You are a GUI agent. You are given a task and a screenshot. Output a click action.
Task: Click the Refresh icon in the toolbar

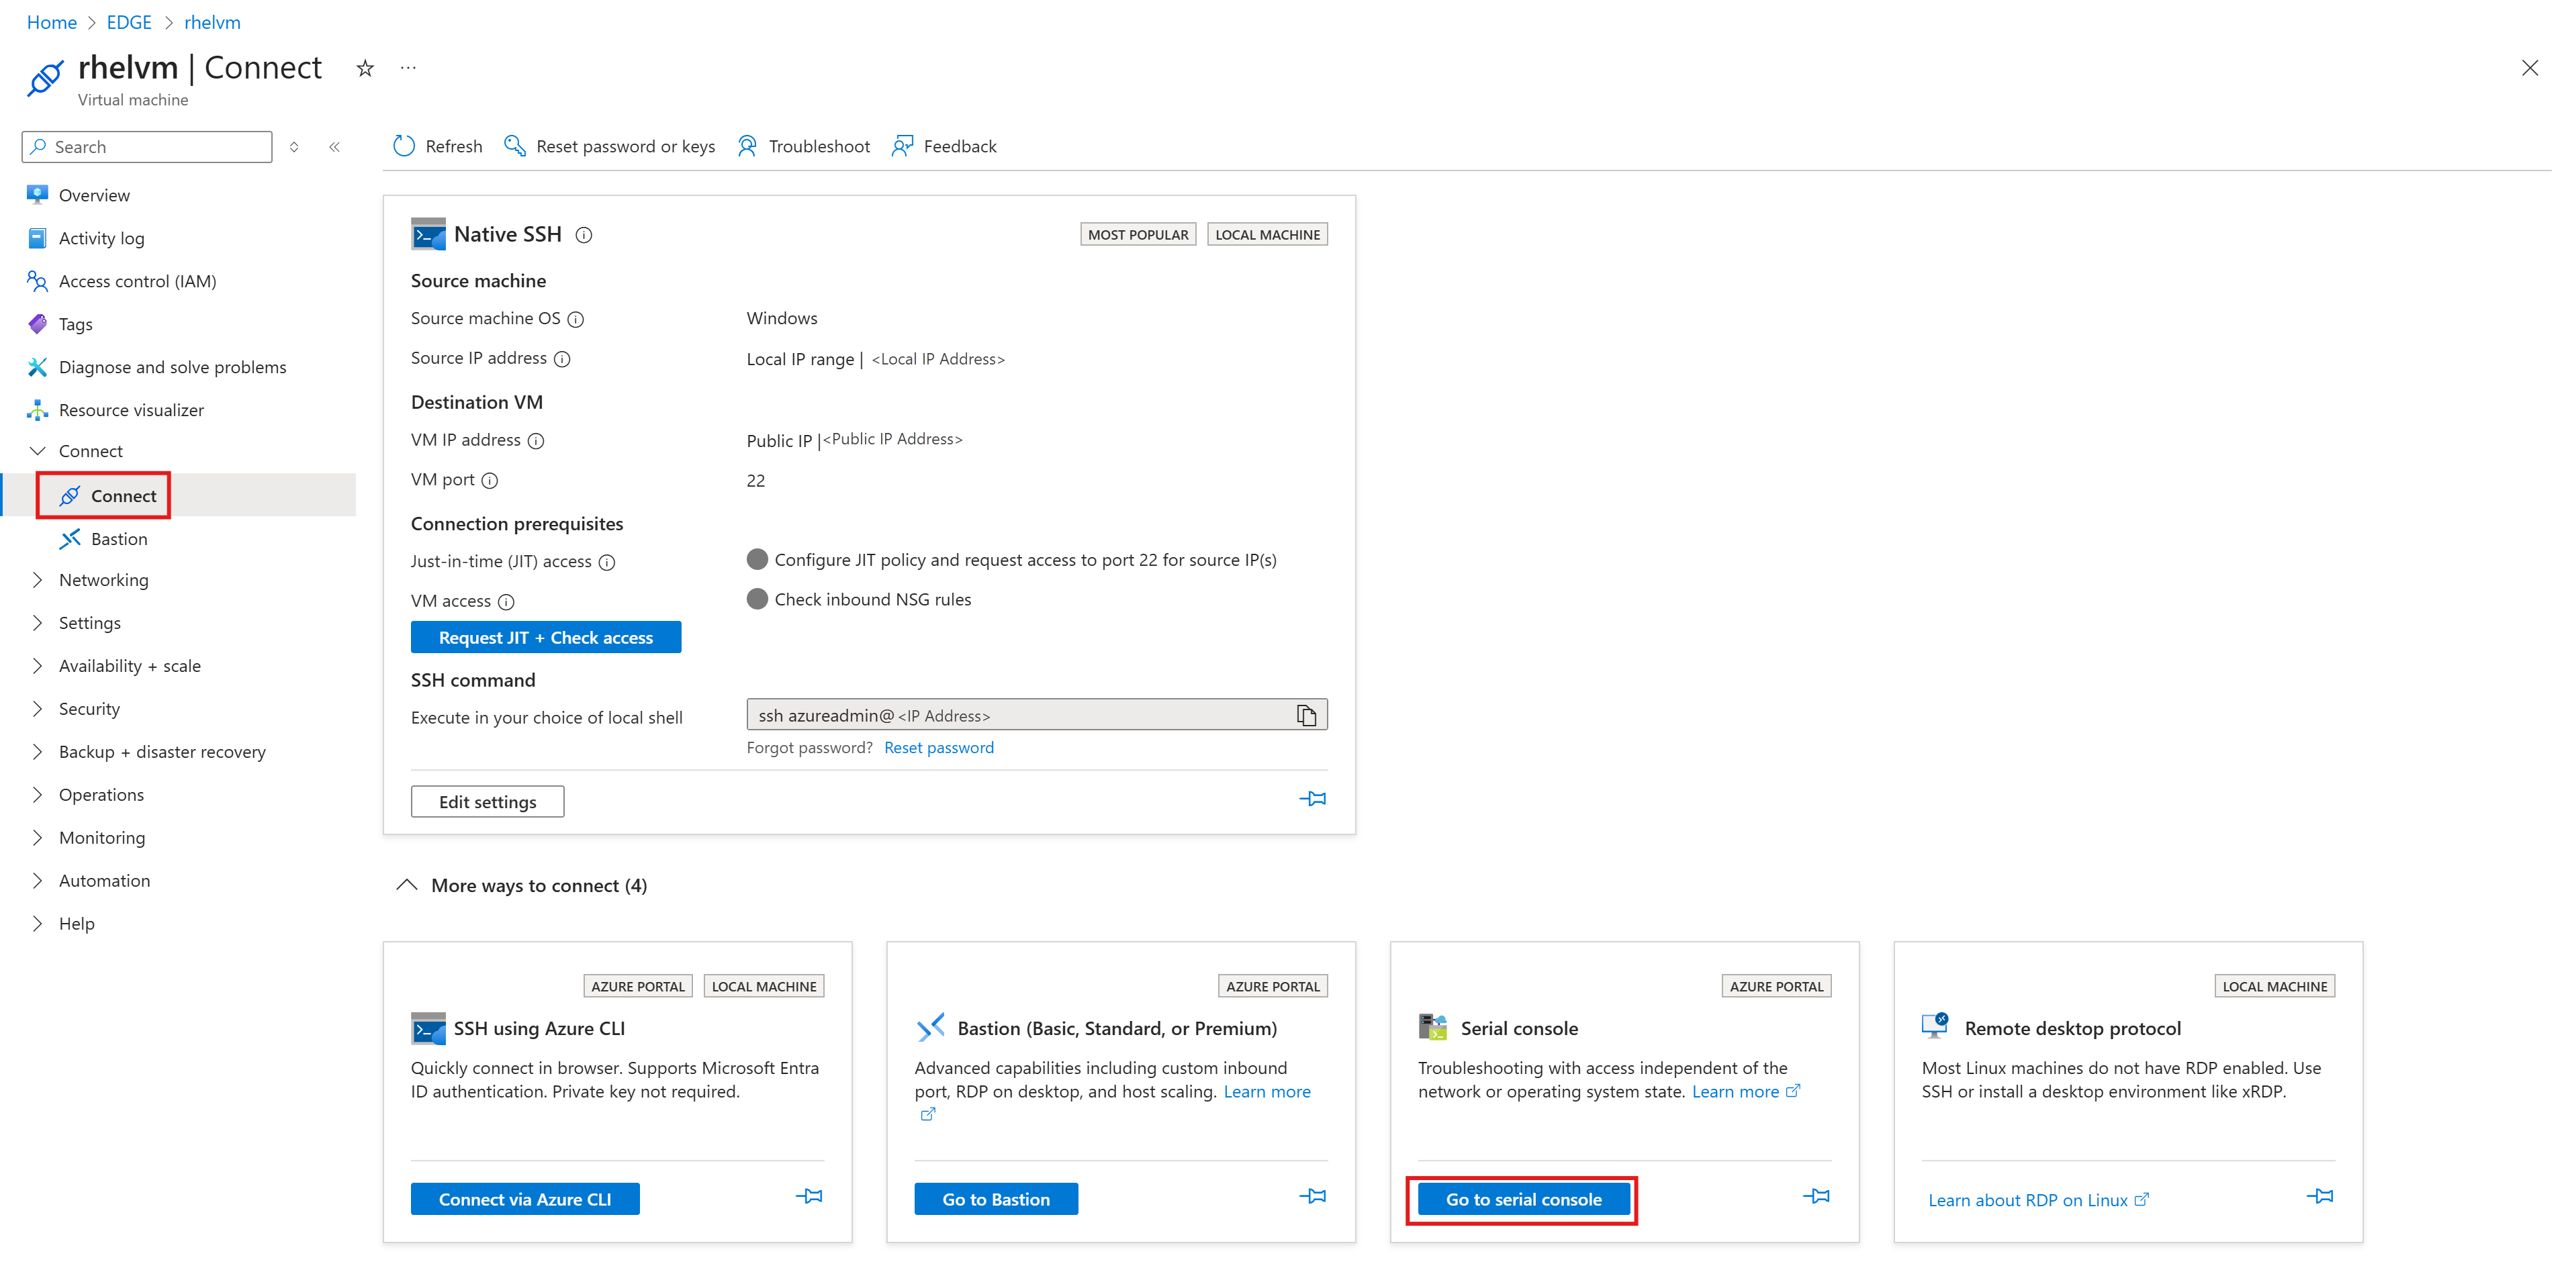point(404,146)
